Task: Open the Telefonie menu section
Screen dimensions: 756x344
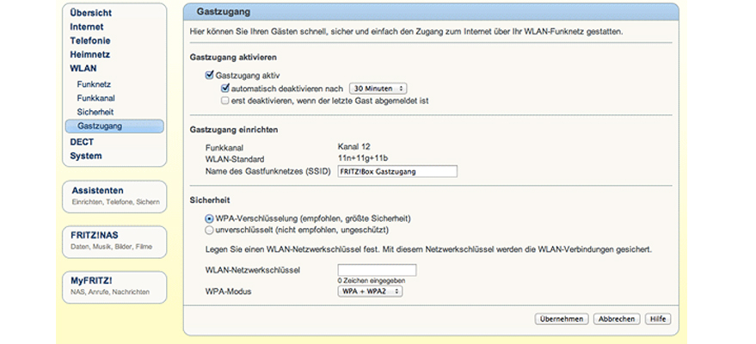Action: point(90,40)
